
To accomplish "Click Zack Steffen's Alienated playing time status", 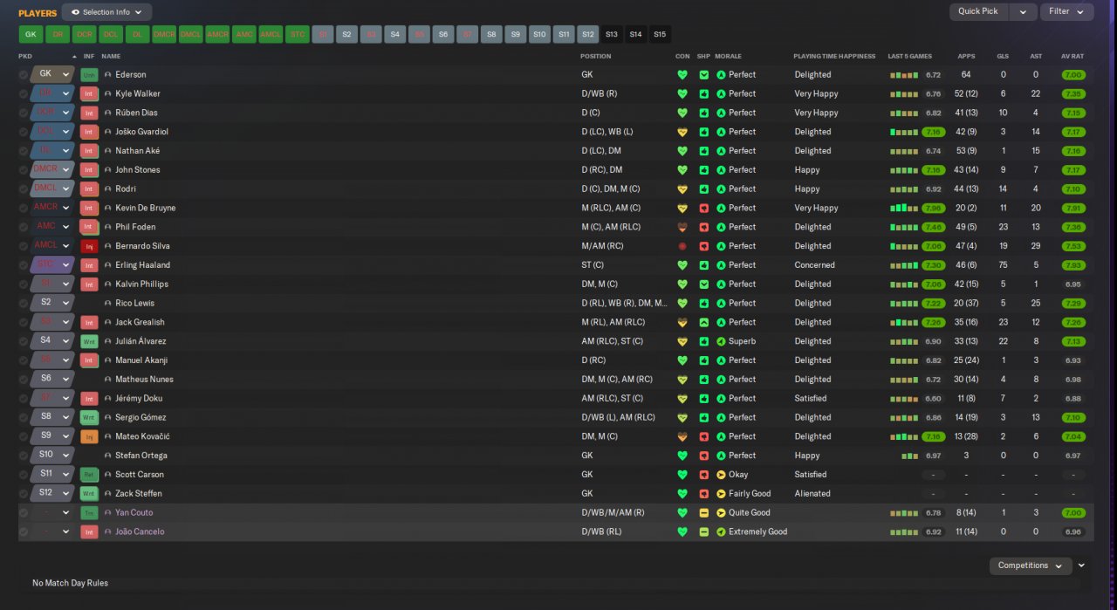I will tap(812, 494).
